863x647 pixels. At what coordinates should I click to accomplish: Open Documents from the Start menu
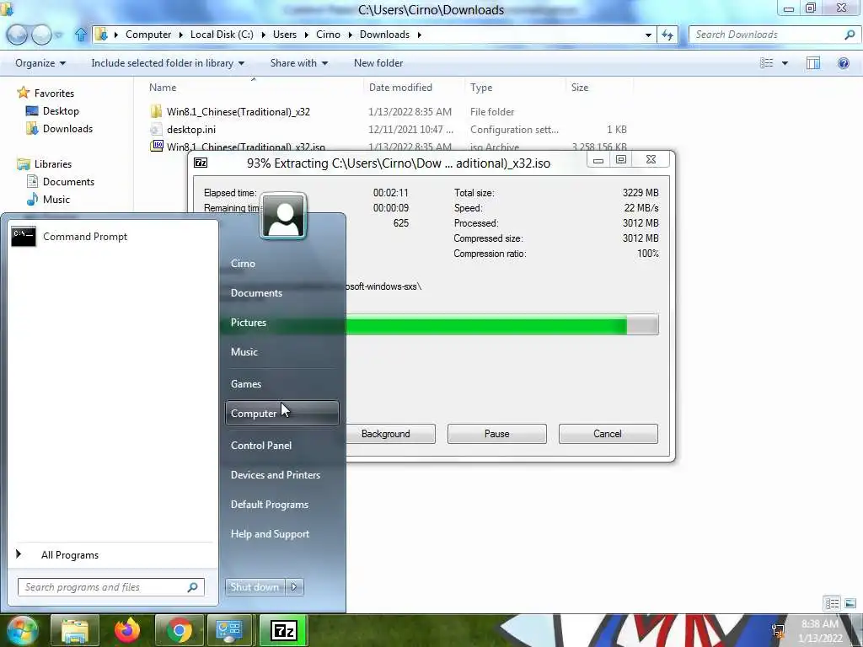click(281, 292)
